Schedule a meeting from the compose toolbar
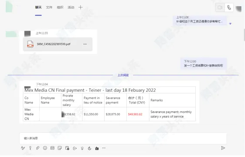The image size is (245, 157). pos(67,148)
